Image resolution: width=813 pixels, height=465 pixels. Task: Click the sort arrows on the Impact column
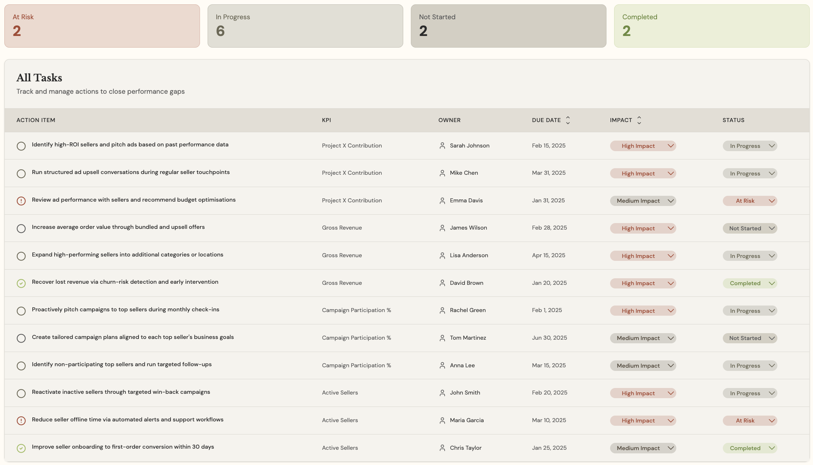click(639, 120)
